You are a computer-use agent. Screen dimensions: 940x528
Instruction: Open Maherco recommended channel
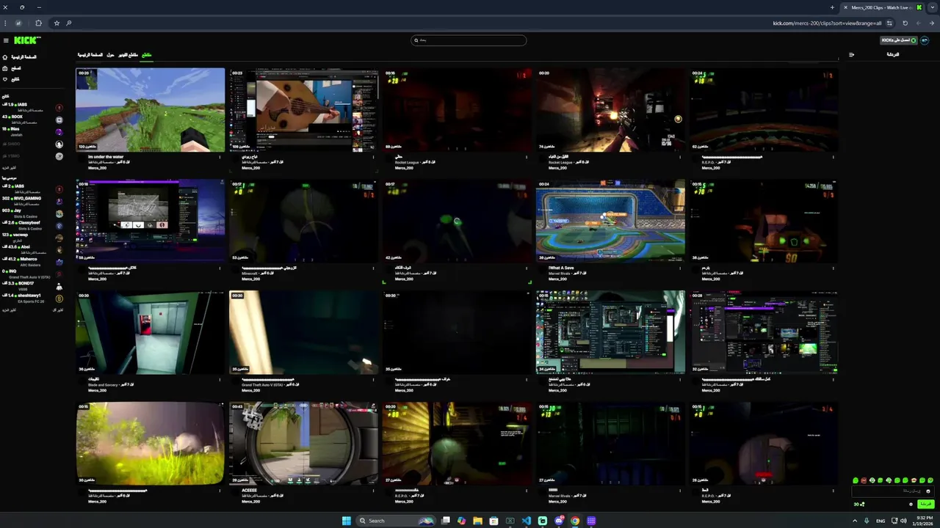[32, 261]
